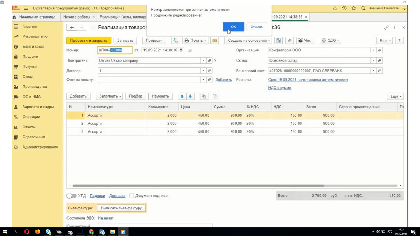This screenshot has height=236, width=420.
Task: Open the Срок 19.09.2021 payment link
Action: (308, 80)
